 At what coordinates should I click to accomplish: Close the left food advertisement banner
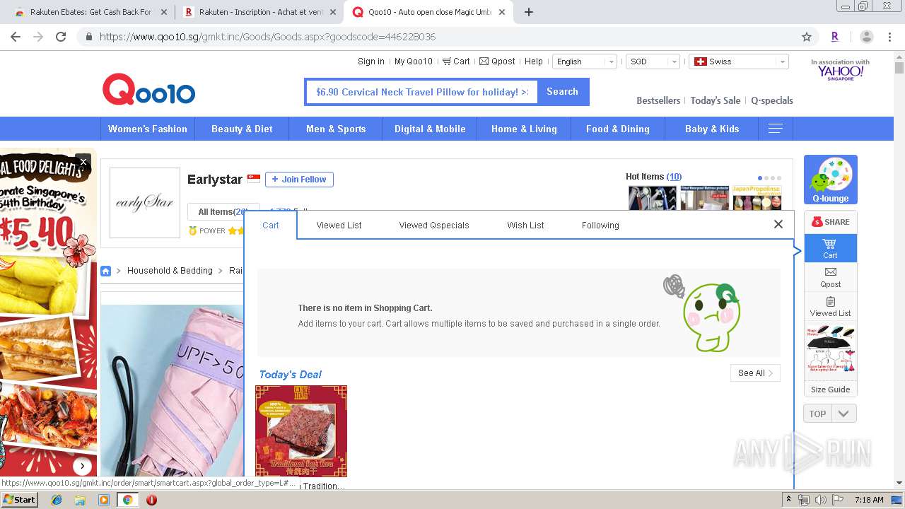point(83,162)
